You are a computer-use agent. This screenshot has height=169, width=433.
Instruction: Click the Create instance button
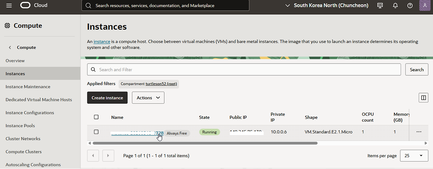pos(107,98)
